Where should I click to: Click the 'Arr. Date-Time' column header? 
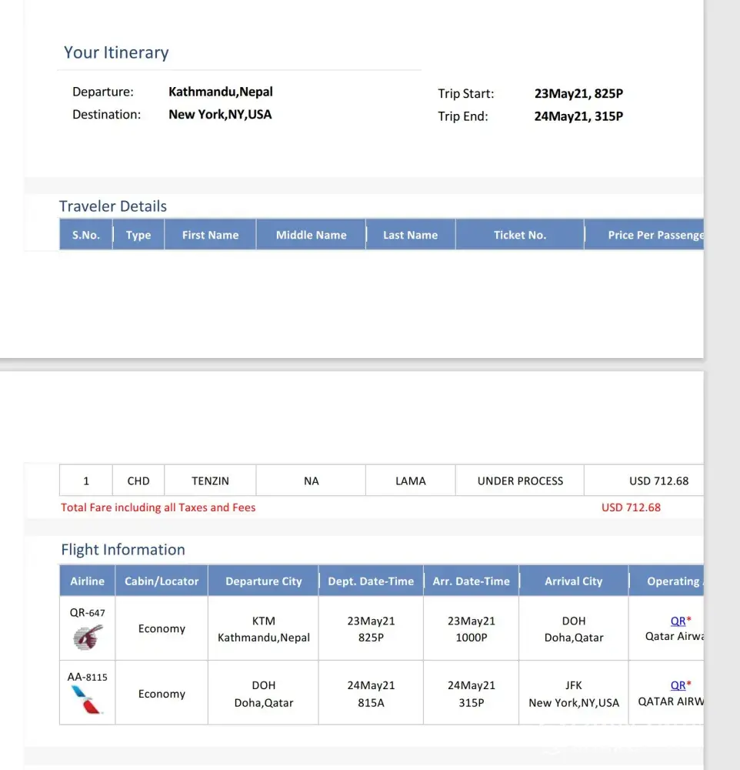471,581
